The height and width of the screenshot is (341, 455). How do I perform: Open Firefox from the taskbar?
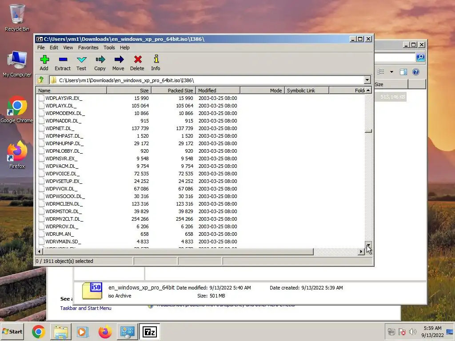pos(105,332)
